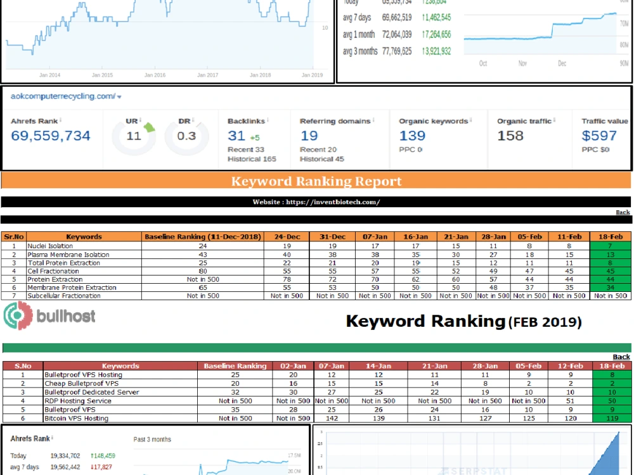Click the 31-Dec column header
Image resolution: width=634 pixels, height=475 pixels.
tap(332, 237)
